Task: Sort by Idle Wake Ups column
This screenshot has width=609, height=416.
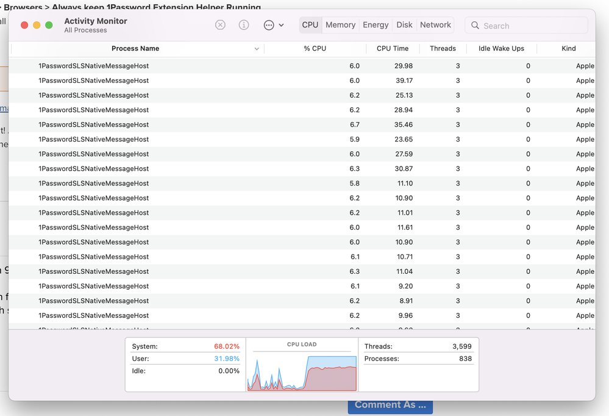Action: pyautogui.click(x=501, y=49)
